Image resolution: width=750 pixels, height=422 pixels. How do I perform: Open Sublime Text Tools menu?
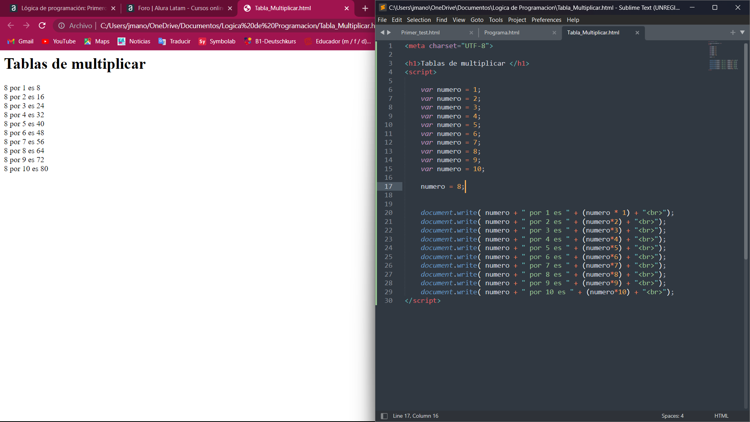(496, 20)
